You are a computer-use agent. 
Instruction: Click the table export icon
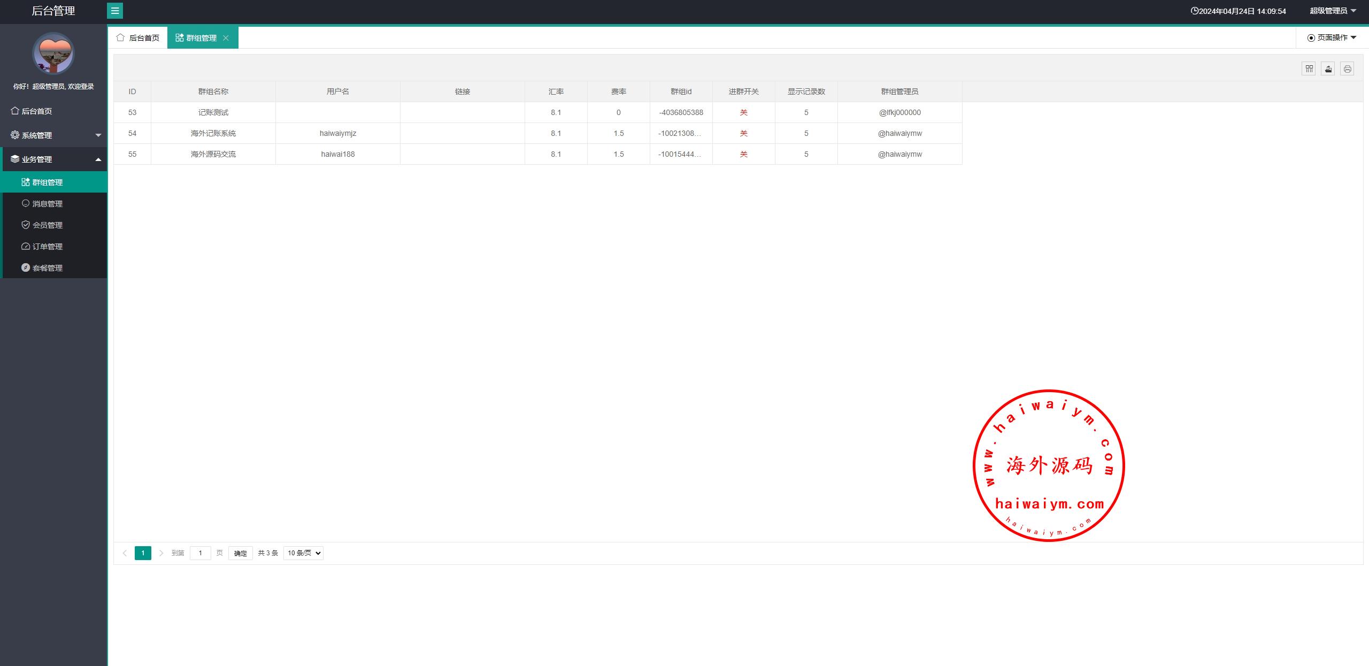pyautogui.click(x=1328, y=68)
